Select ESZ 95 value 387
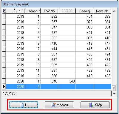The image size is (119, 114). [x=49, y=54]
